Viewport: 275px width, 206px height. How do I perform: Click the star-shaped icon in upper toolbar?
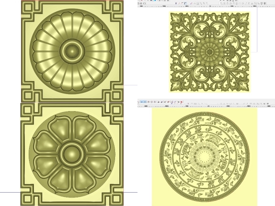pyautogui.click(x=141, y=3)
